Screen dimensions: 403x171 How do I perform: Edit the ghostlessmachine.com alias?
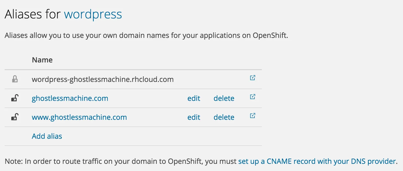tap(194, 98)
